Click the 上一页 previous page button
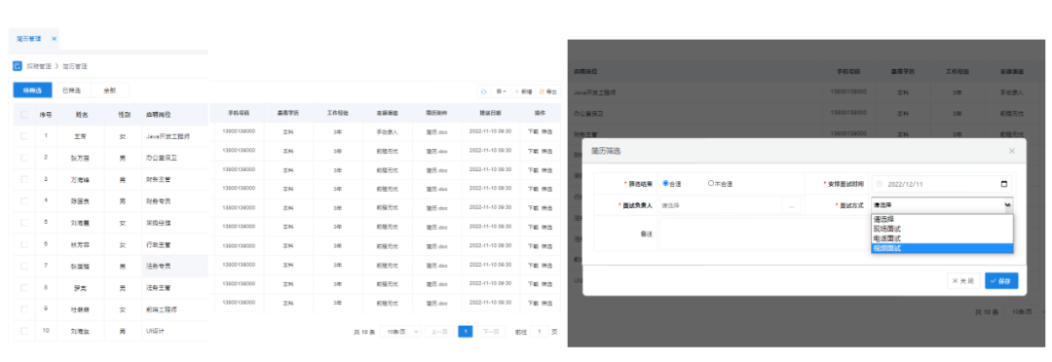 click(x=439, y=331)
